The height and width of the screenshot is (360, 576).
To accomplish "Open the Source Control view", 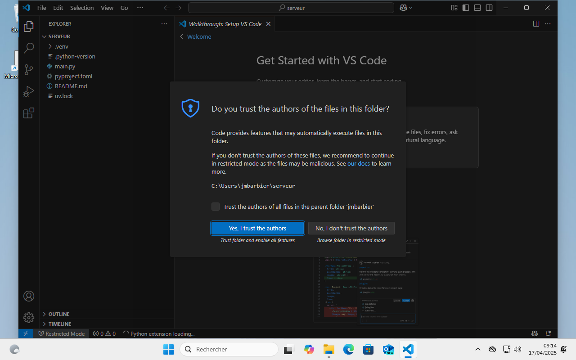I will tap(29, 70).
